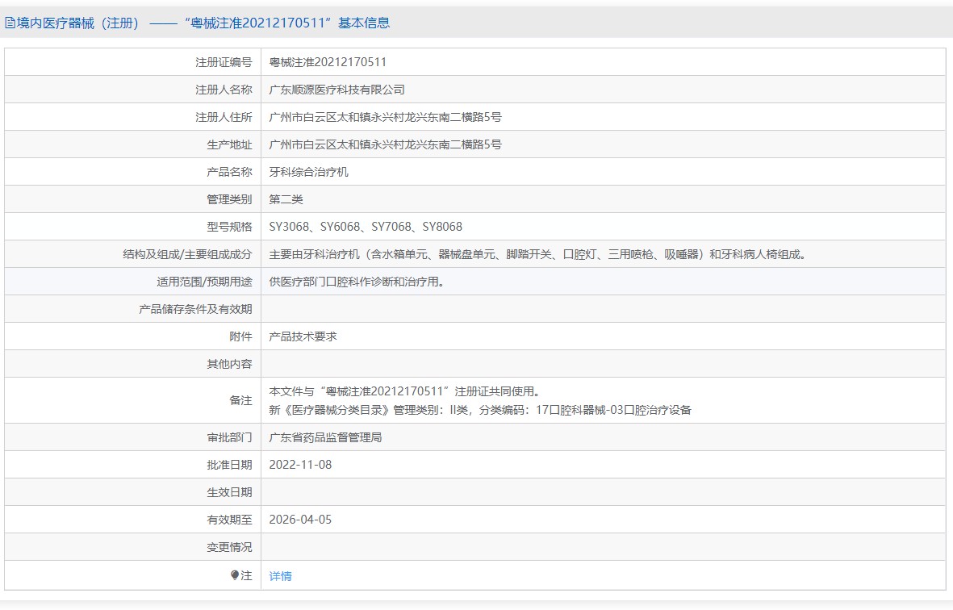
Task: Select the 产品储存条件及有效期 label
Action: point(195,309)
